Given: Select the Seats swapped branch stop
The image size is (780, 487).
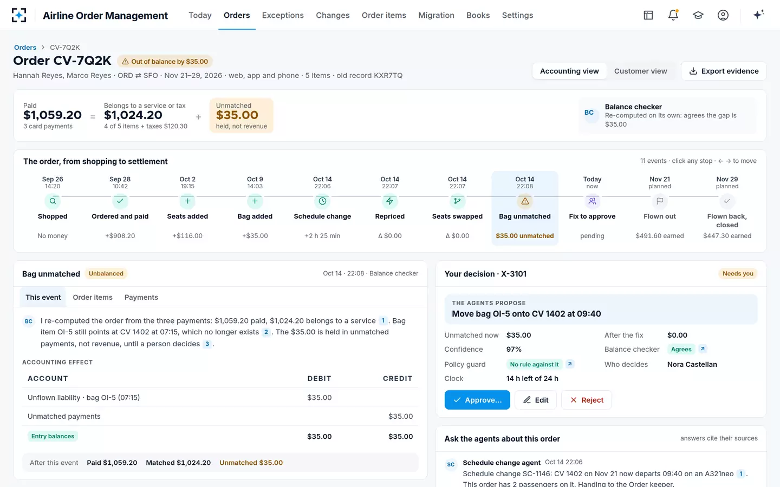Looking at the screenshot, I should (457, 201).
